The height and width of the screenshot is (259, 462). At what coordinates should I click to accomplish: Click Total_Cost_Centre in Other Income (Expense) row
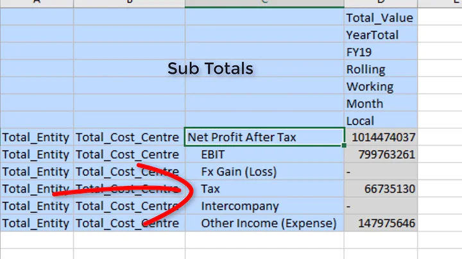coord(129,223)
